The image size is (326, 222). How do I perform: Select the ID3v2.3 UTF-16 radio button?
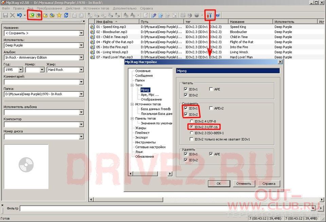pyautogui.click(x=192, y=127)
